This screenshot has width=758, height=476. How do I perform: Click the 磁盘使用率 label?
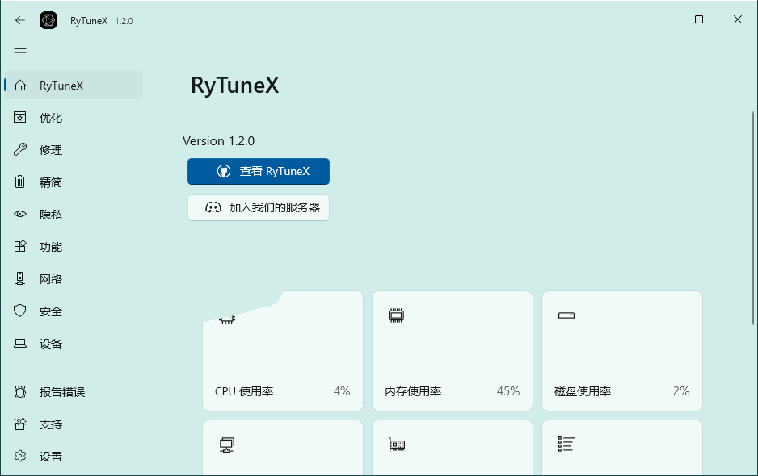[x=583, y=391]
